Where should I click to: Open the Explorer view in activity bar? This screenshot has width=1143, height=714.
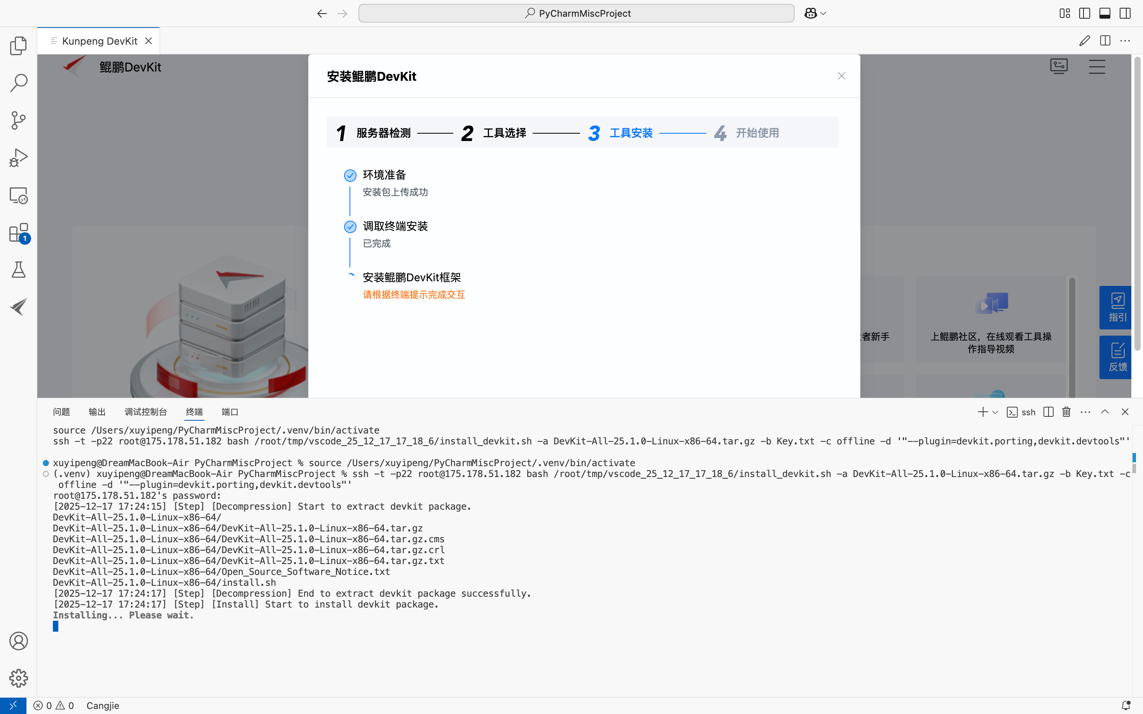click(18, 46)
